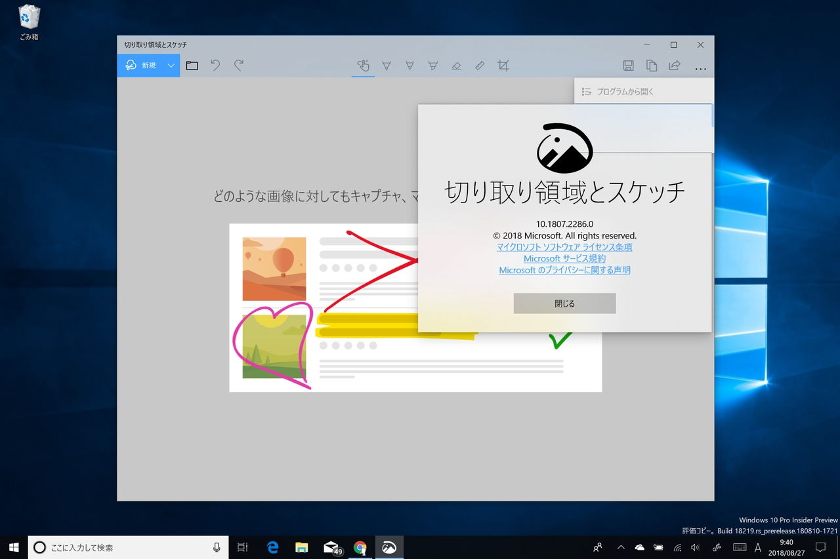Click the microphone icon in search box
Viewport: 840px width, 559px height.
coord(217,547)
